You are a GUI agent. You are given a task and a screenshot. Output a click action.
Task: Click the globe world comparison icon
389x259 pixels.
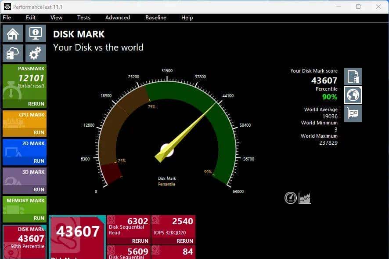(353, 95)
